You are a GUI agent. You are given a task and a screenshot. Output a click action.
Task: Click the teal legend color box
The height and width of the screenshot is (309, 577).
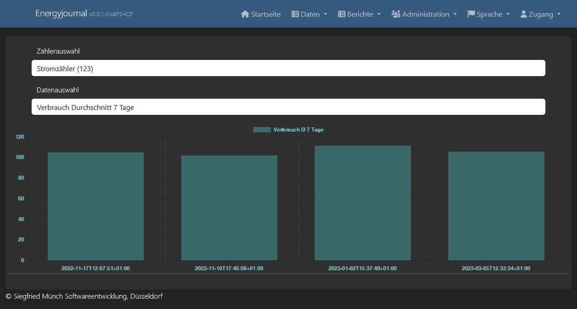pyautogui.click(x=262, y=130)
